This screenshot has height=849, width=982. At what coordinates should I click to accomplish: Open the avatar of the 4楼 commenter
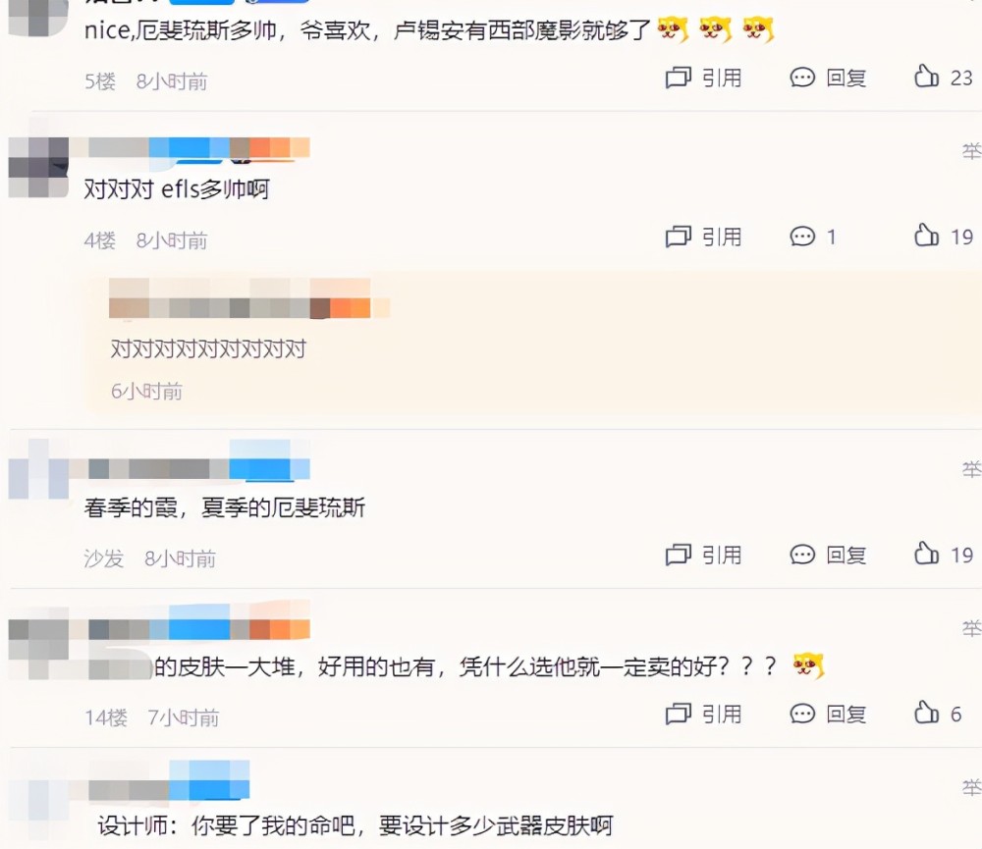(x=38, y=167)
